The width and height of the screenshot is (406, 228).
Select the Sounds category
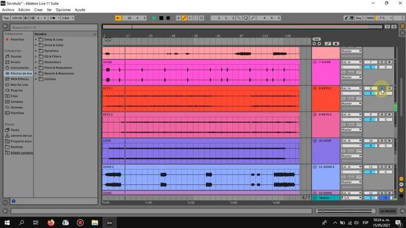coord(16,56)
